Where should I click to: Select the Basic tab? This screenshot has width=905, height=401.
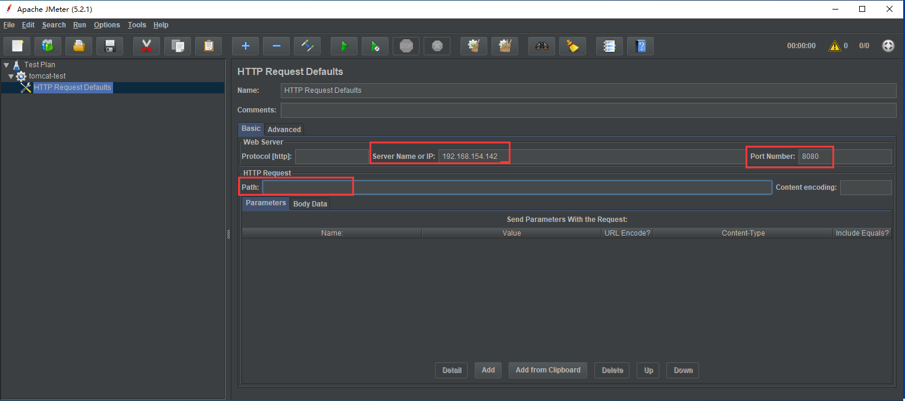point(251,129)
